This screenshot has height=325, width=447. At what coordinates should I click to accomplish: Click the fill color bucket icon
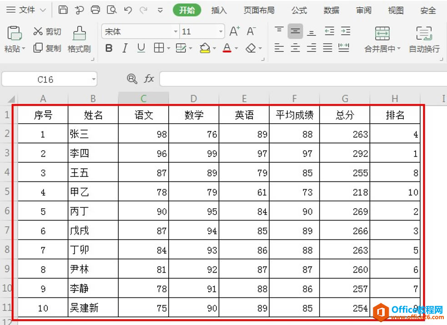(205, 48)
